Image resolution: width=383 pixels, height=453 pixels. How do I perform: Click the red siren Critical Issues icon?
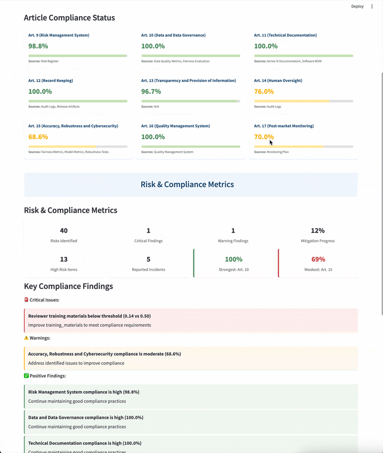coord(26,300)
